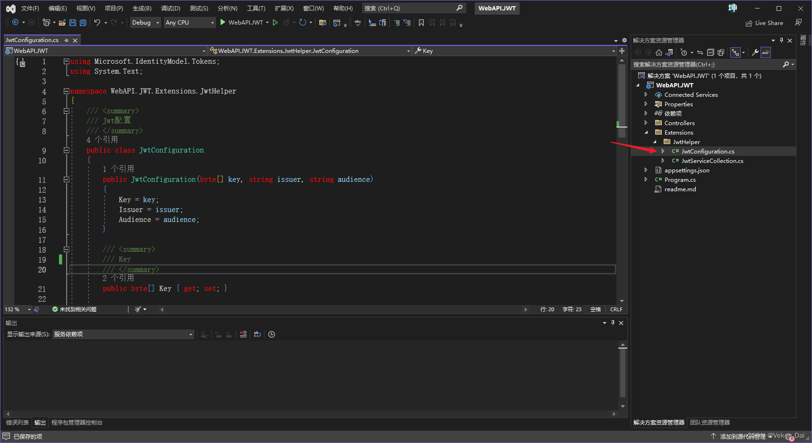Click the 132% zoom control
Image resolution: width=812 pixels, height=443 pixels.
[13, 309]
